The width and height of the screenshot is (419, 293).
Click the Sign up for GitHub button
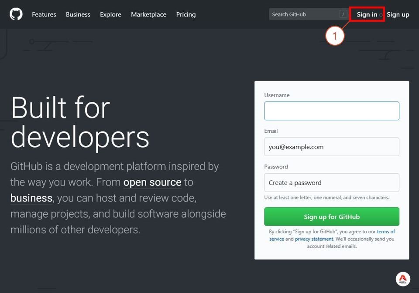click(x=332, y=217)
